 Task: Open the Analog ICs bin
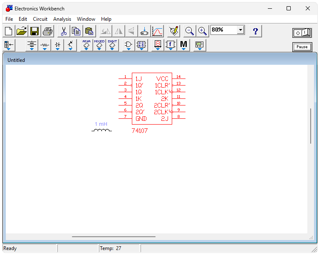87,45
